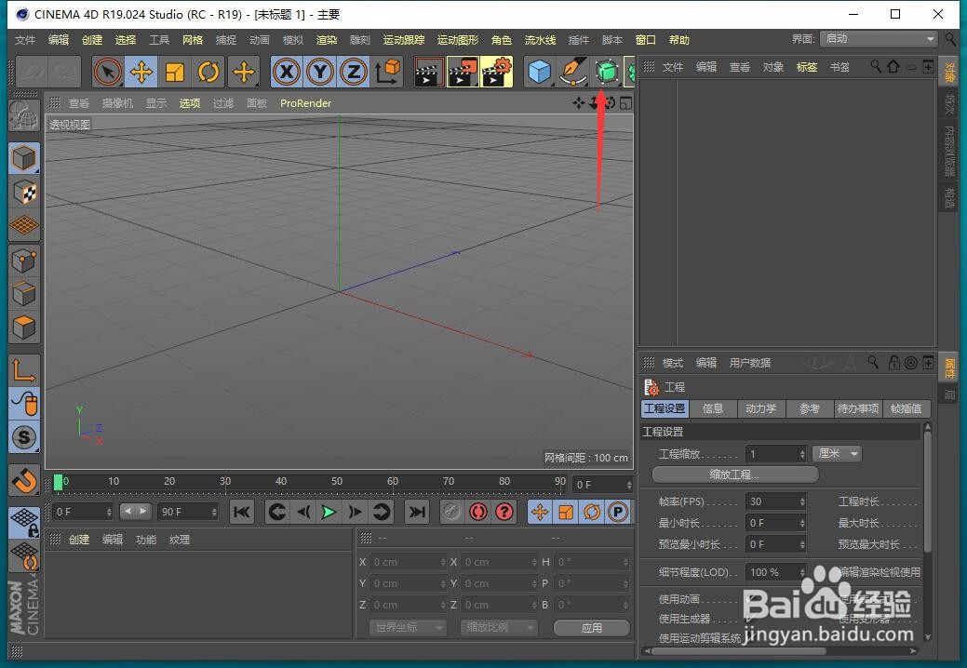Toggle X axis lock
Image resolution: width=967 pixels, height=668 pixels.
(286, 72)
